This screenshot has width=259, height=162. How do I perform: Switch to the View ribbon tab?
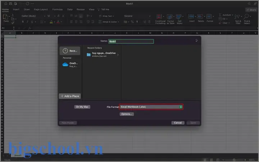pos(92,9)
